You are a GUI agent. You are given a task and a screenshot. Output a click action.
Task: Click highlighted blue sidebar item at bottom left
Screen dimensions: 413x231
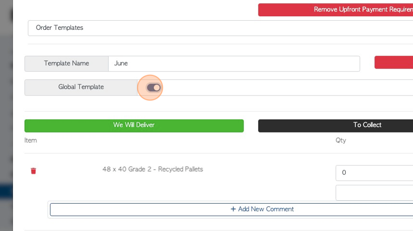pos(6,191)
